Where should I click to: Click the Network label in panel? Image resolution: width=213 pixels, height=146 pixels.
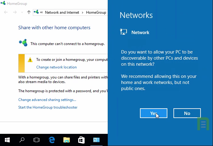click(140, 33)
